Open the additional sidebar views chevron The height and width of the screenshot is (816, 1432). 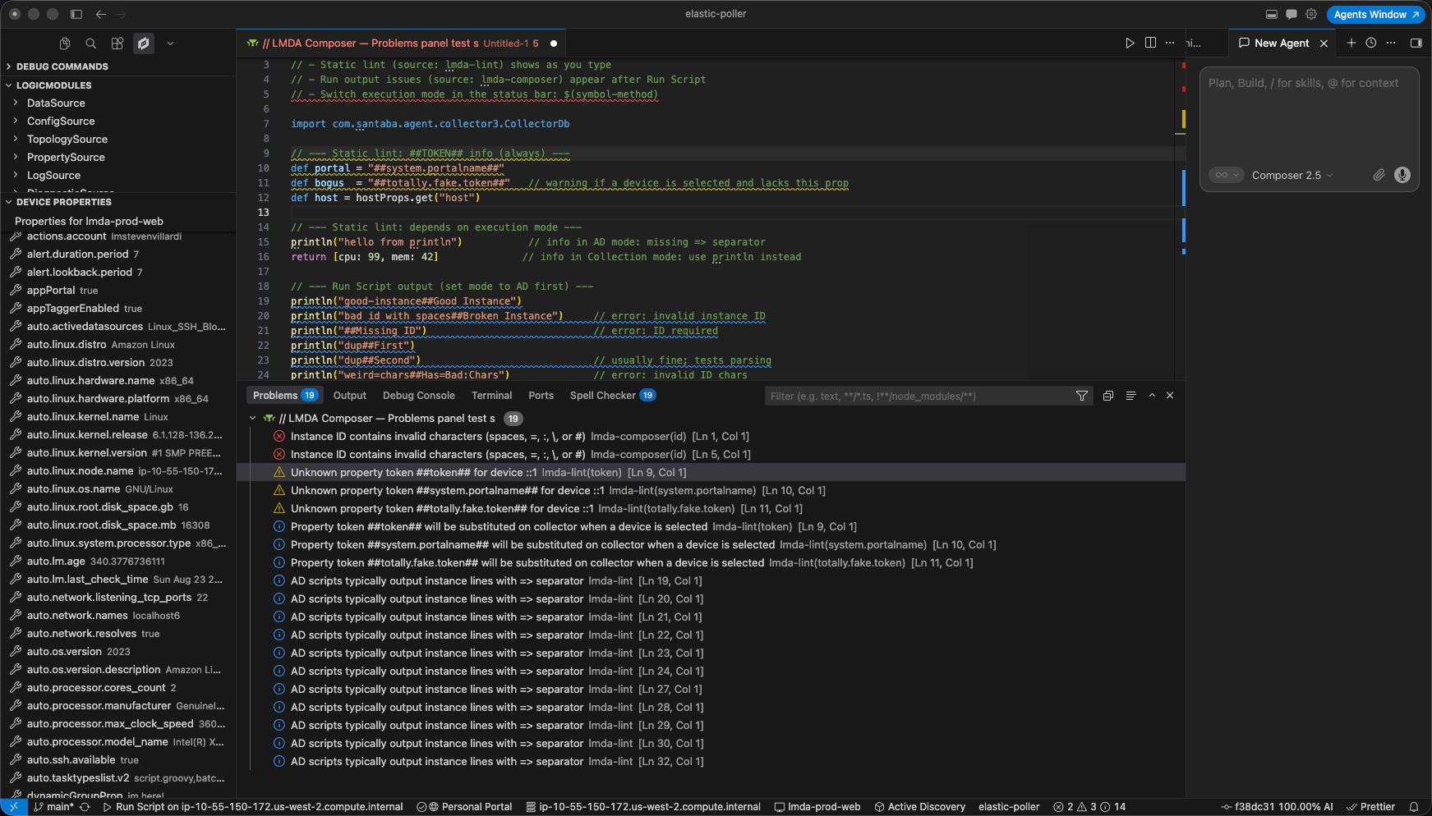(170, 44)
